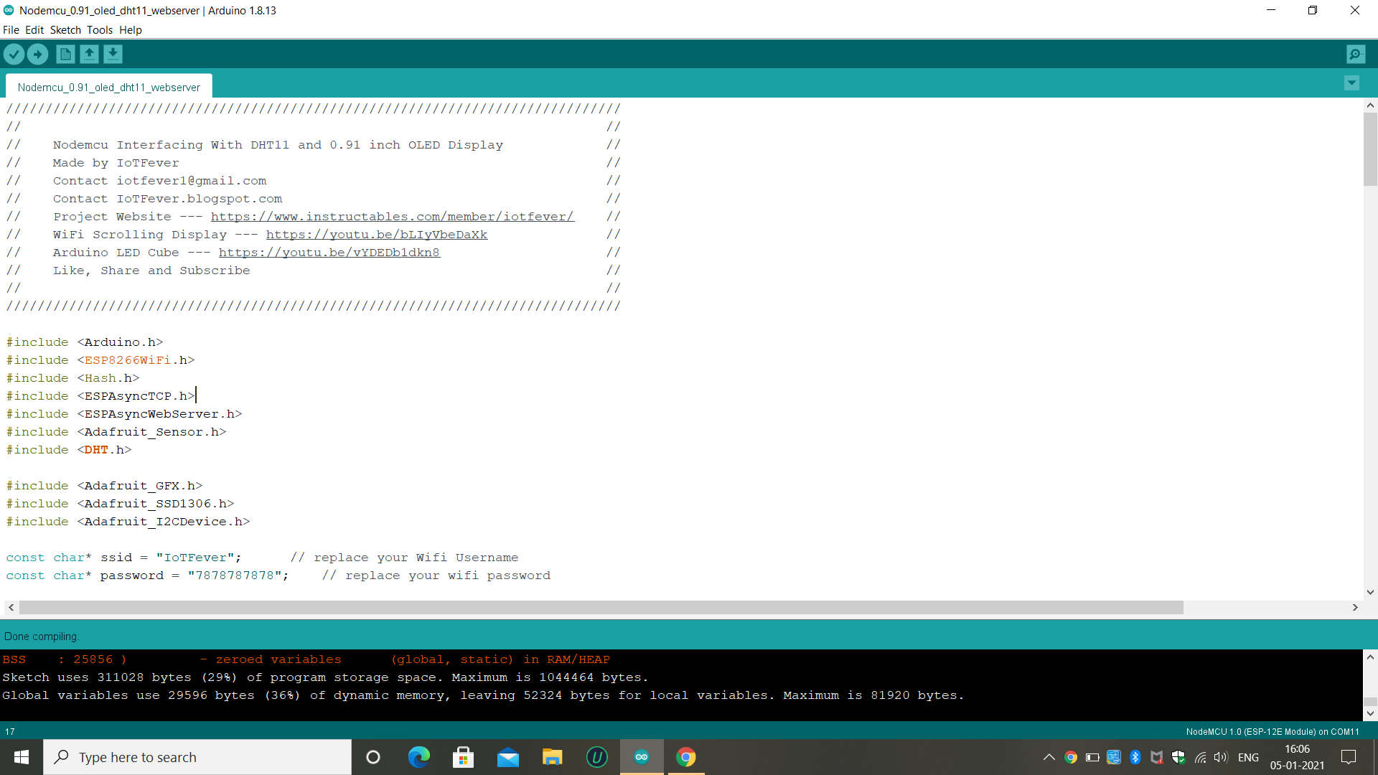
Task: Click the Verify compile button
Action: tap(14, 54)
